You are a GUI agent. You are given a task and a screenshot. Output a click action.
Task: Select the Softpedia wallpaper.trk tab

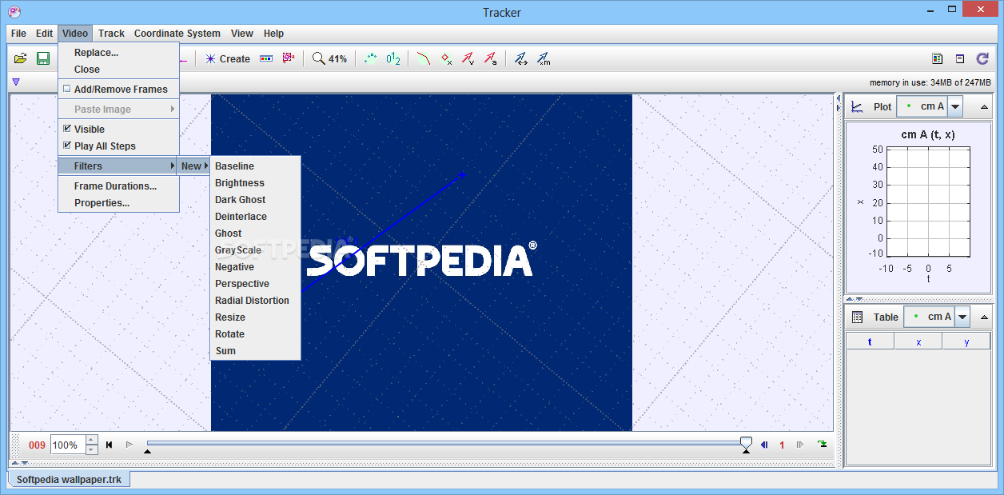click(x=70, y=480)
